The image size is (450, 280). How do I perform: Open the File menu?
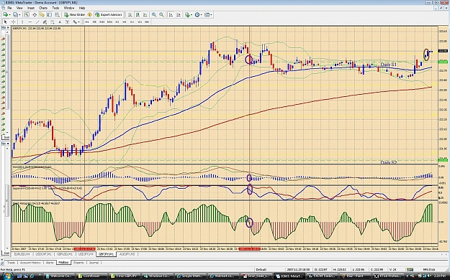click(x=9, y=8)
